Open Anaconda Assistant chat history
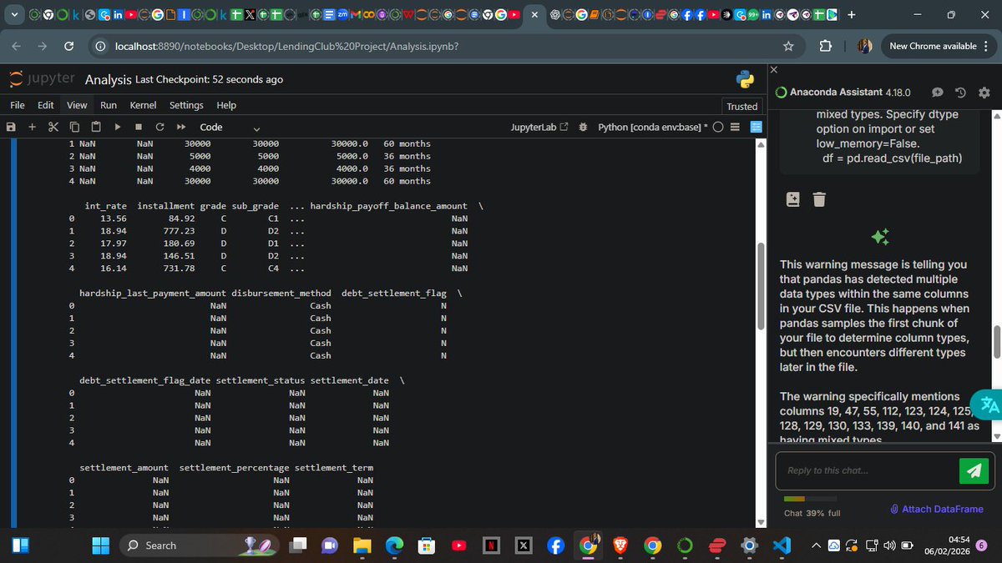 [960, 92]
